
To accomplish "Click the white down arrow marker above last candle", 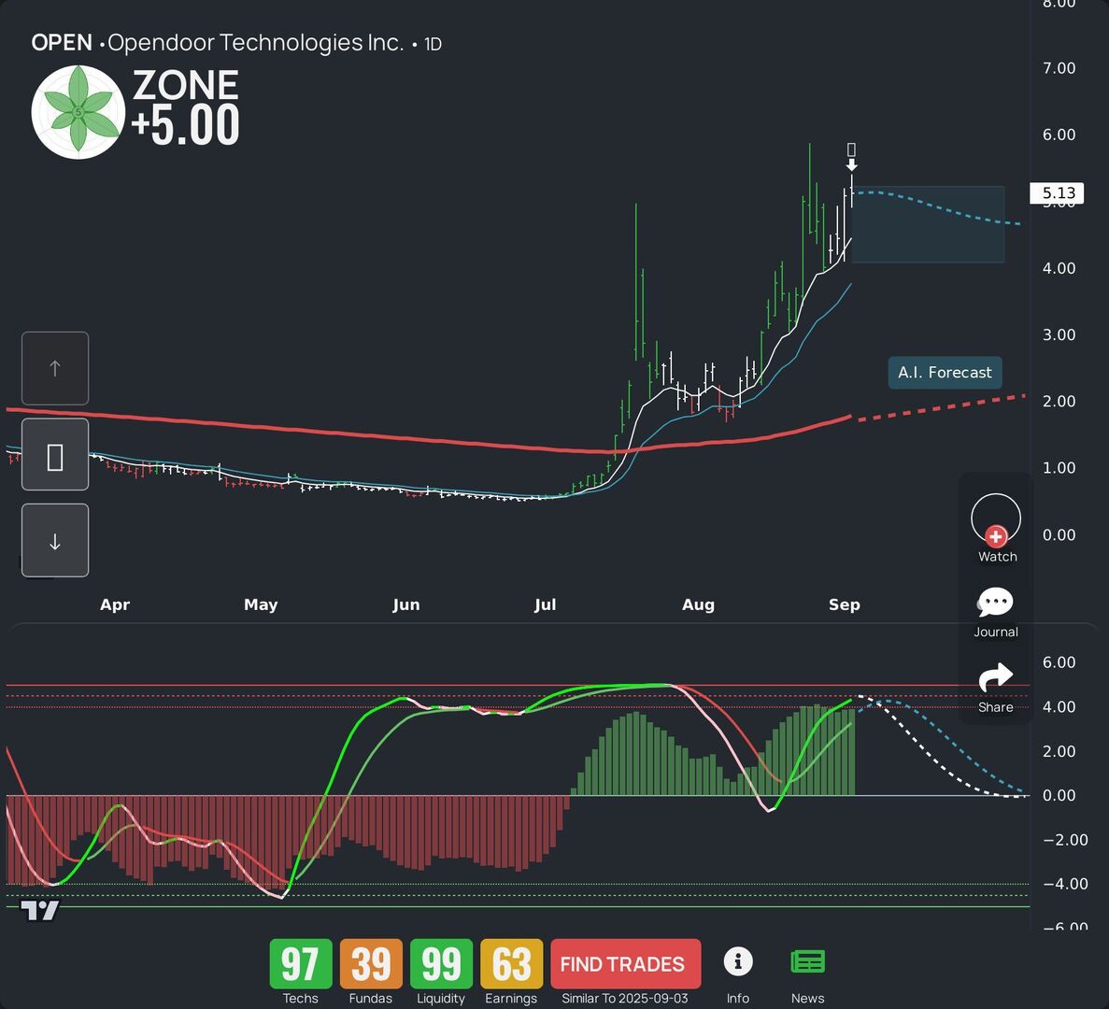I will [x=851, y=164].
